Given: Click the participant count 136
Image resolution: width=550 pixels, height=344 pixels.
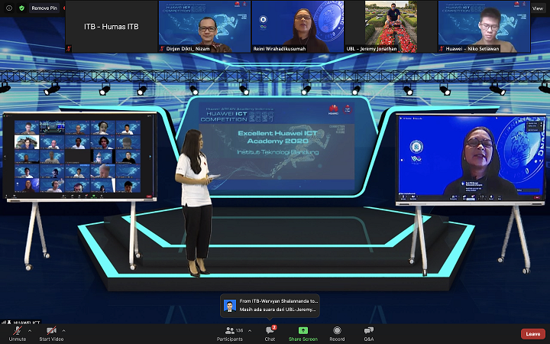Looking at the screenshot, I should pos(240,331).
